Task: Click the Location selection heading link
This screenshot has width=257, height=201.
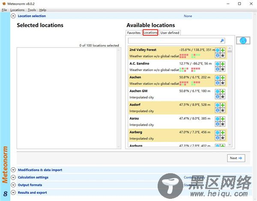Action: [x=32, y=16]
